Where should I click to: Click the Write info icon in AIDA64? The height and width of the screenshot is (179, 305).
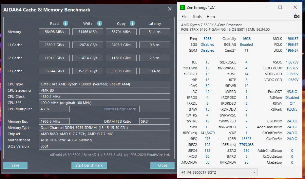click(x=100, y=23)
